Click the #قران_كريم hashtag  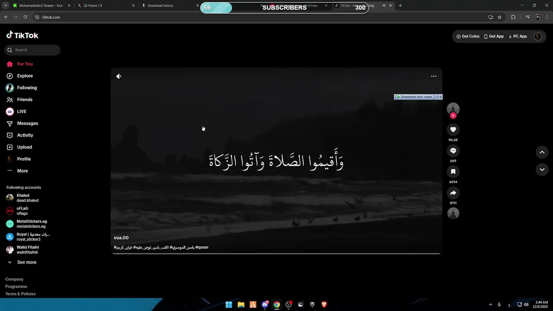[x=123, y=248]
